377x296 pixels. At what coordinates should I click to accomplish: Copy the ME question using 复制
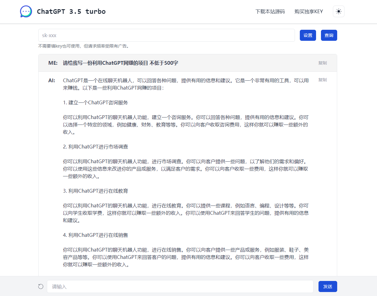(x=322, y=63)
